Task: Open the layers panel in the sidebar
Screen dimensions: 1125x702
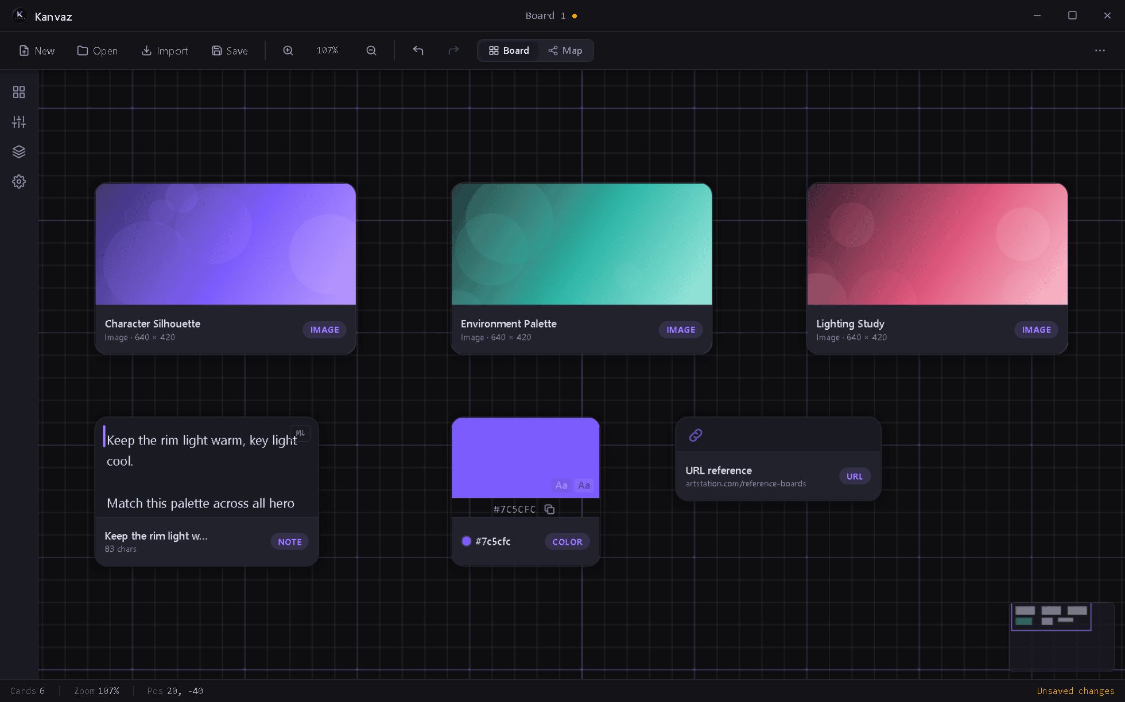Action: 19,151
